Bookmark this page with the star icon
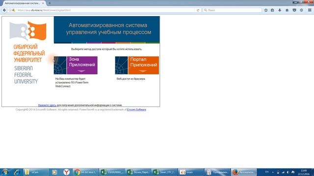The height and width of the screenshot is (176, 314). pyautogui.click(x=266, y=10)
